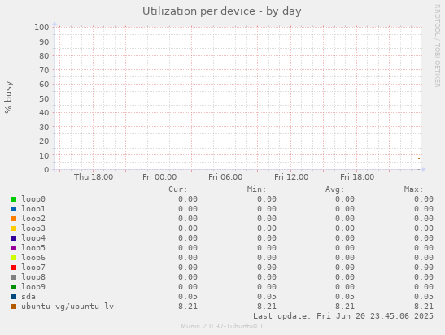
Task: Click the 100 y-axis tick label
Action: 41,27
